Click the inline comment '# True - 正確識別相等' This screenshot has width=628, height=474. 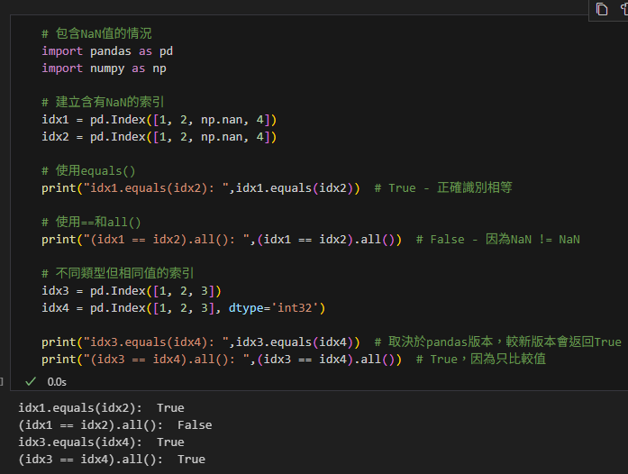tap(443, 188)
